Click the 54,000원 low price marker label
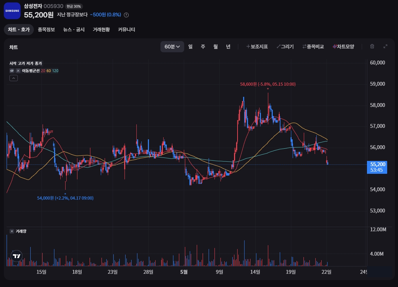This screenshot has width=398, height=287. [x=65, y=198]
